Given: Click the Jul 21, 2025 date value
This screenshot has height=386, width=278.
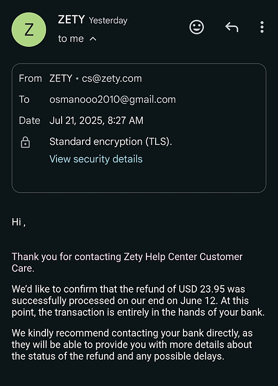Looking at the screenshot, I should coord(96,121).
